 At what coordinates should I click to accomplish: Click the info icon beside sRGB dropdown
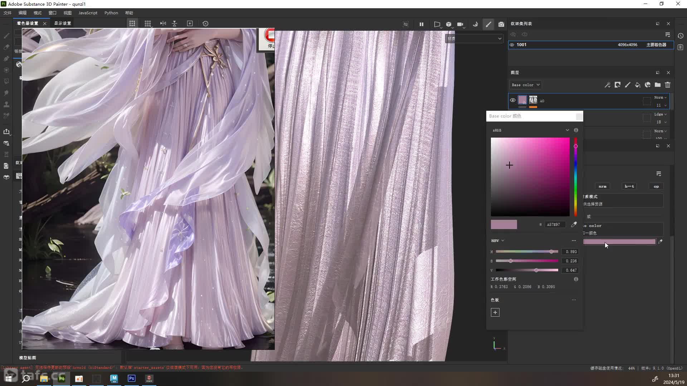pos(576,130)
